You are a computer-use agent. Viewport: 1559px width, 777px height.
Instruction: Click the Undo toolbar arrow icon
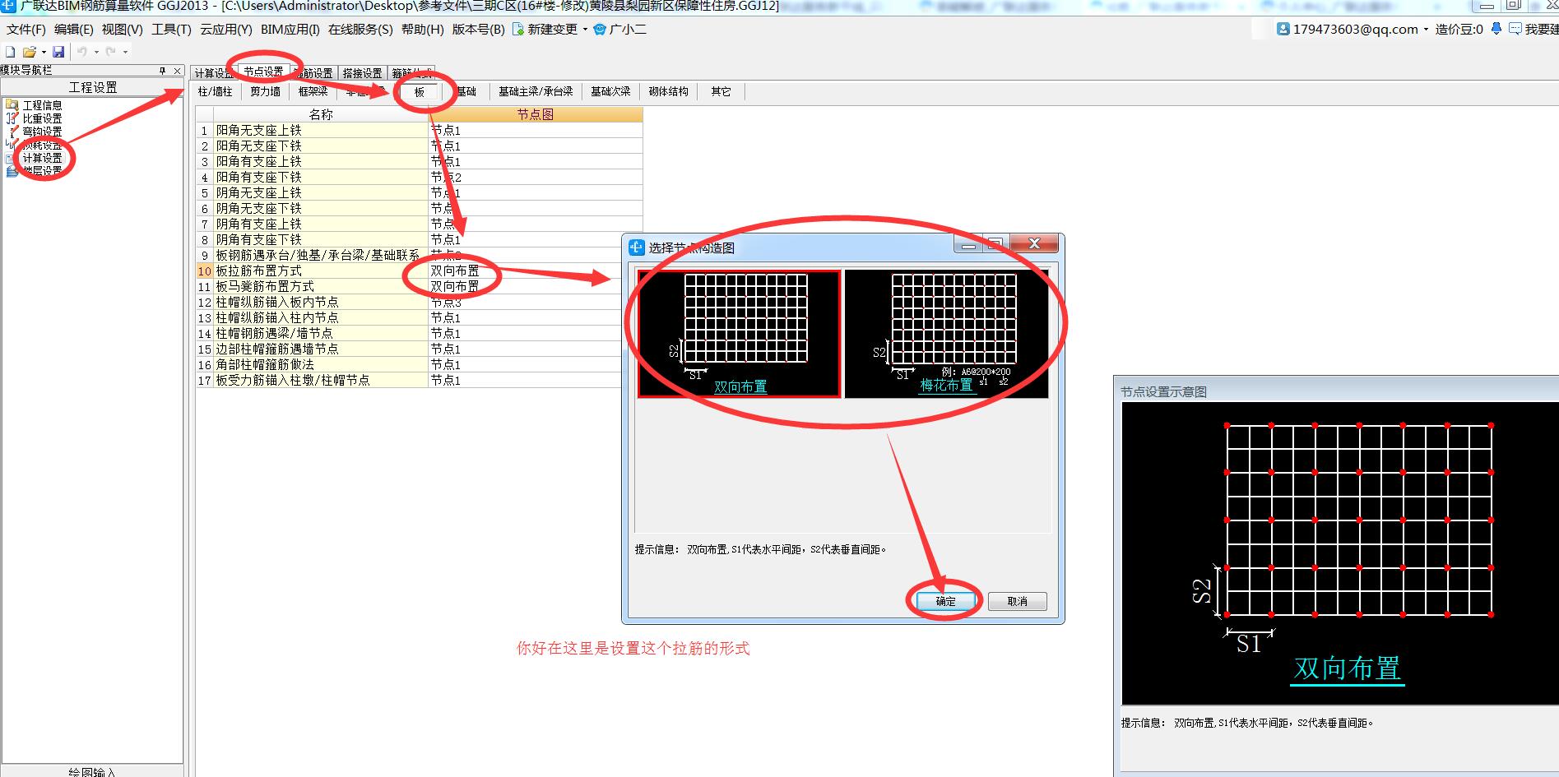82,52
